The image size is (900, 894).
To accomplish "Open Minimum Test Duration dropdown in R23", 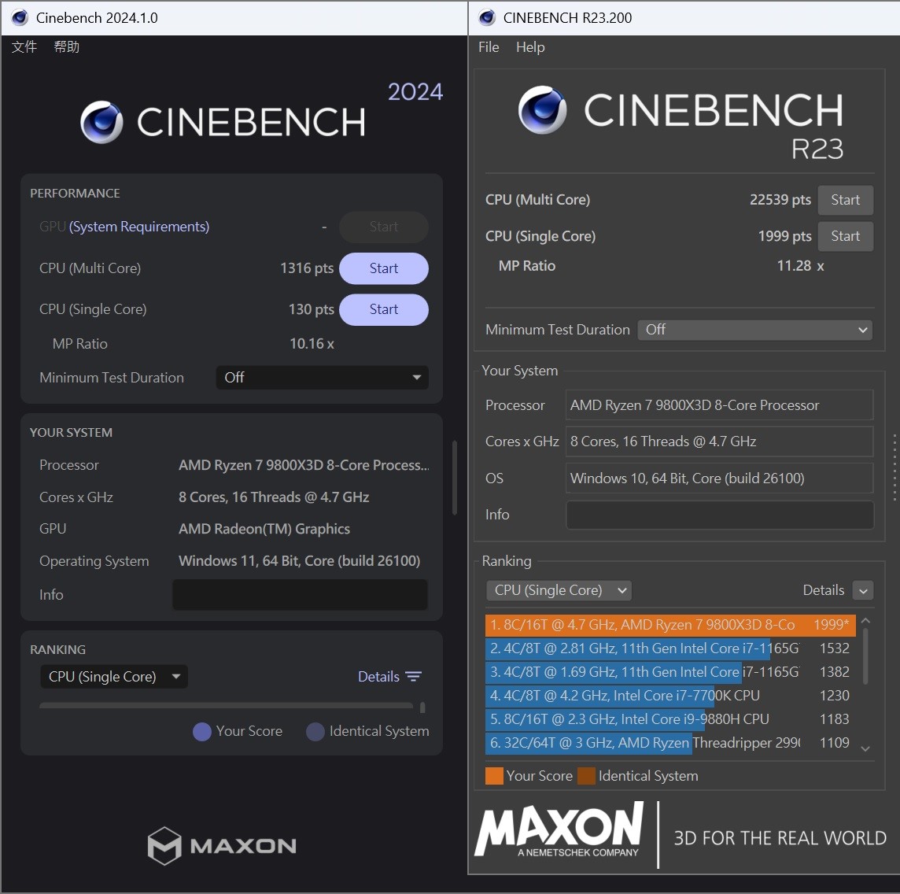I will [x=757, y=330].
